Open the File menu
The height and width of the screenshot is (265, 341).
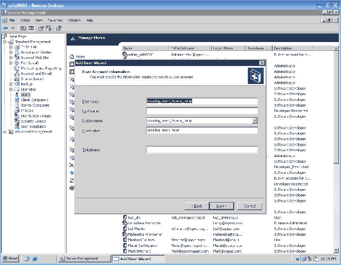coord(12,20)
